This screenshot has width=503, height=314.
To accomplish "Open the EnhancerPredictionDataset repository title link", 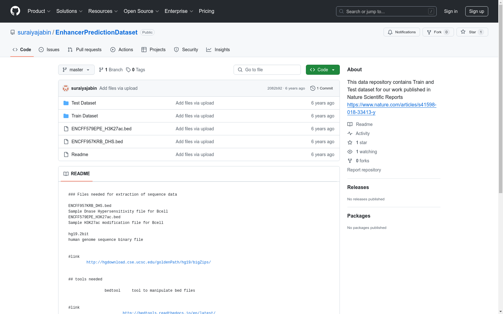I will tap(97, 32).
